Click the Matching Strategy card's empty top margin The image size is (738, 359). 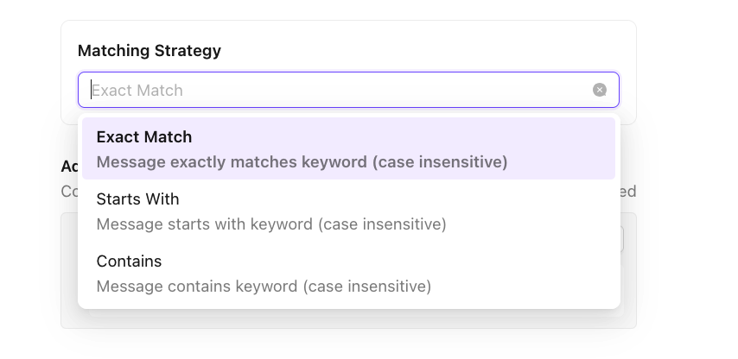tap(346, 29)
